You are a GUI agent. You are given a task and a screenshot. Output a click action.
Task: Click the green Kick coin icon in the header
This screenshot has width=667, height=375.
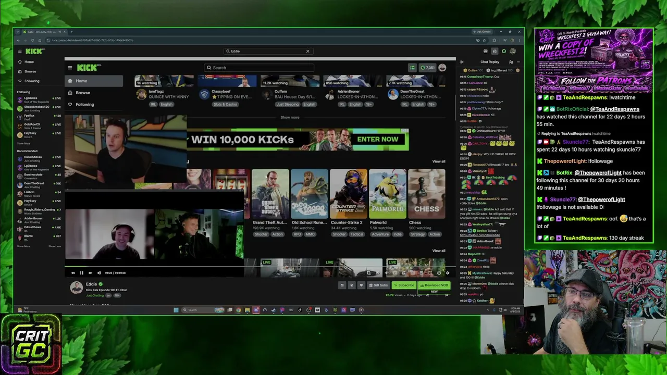click(504, 51)
